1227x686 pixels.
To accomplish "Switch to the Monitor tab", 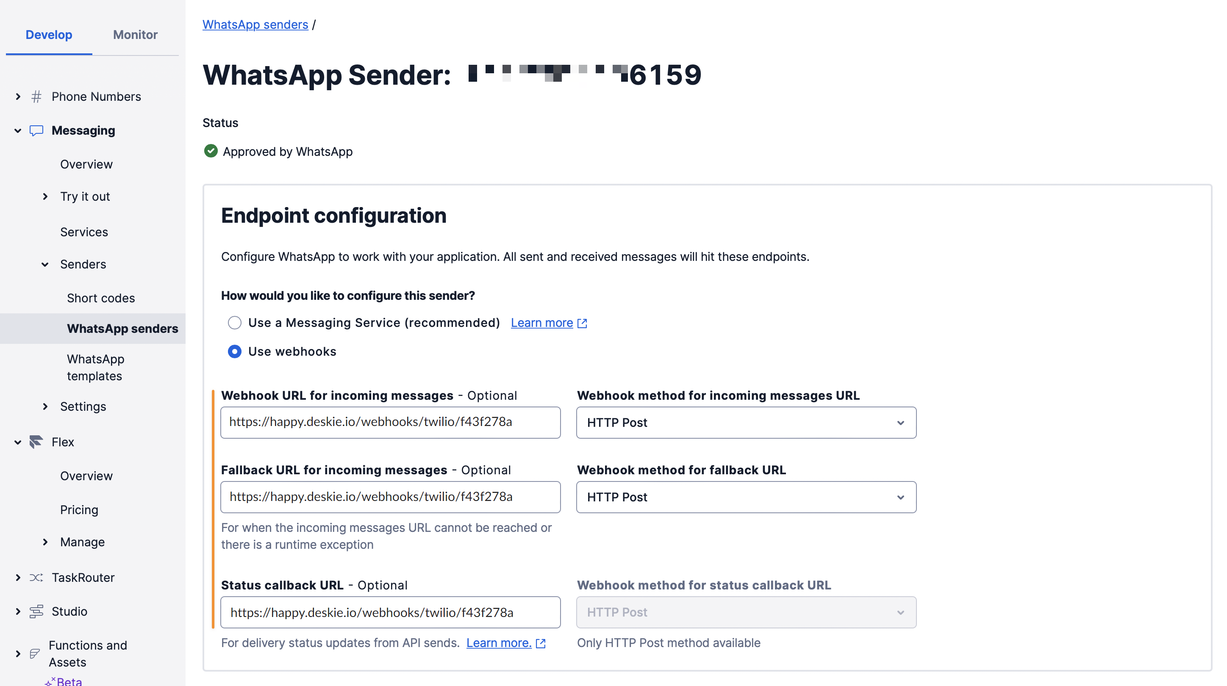I will click(135, 35).
